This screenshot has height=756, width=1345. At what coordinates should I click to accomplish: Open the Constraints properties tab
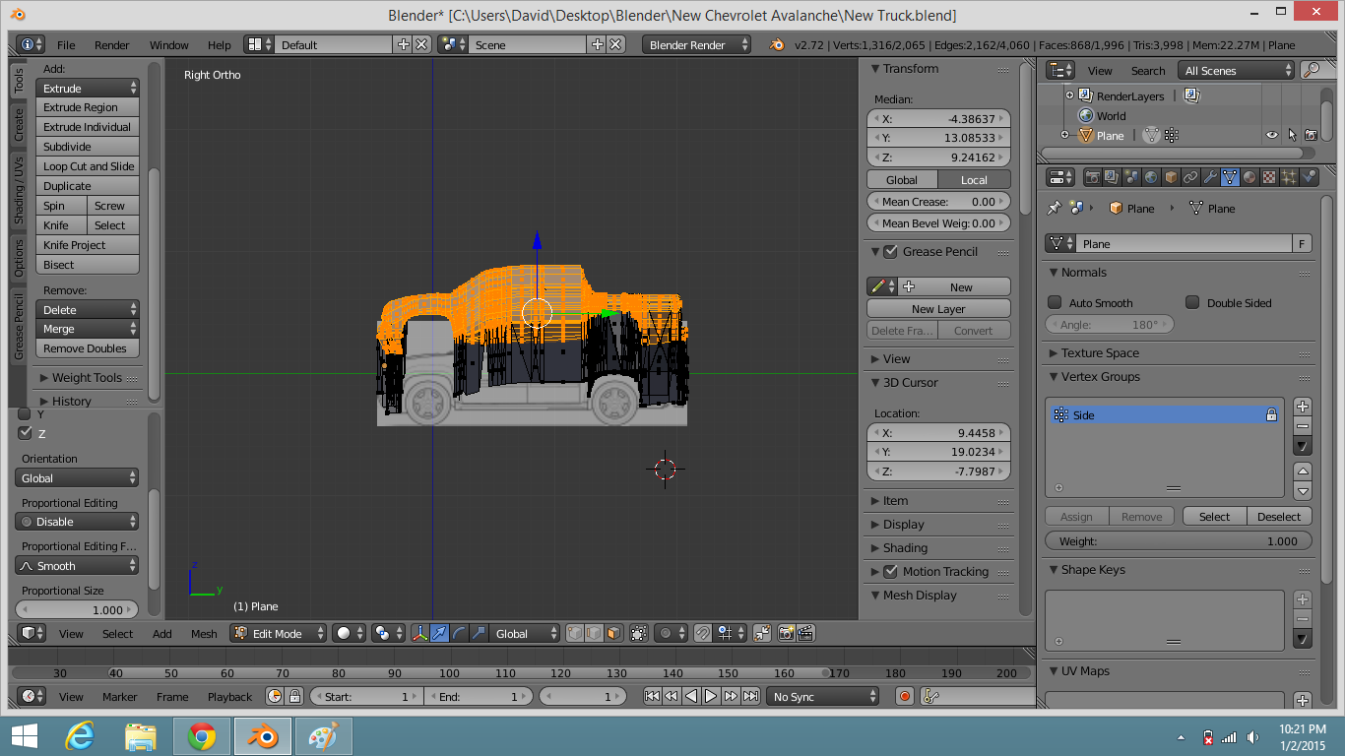click(1190, 177)
